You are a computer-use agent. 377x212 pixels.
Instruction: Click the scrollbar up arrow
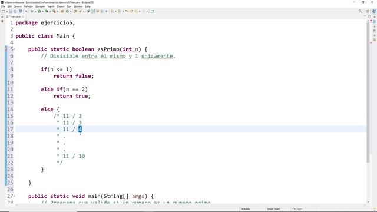pos(368,21)
